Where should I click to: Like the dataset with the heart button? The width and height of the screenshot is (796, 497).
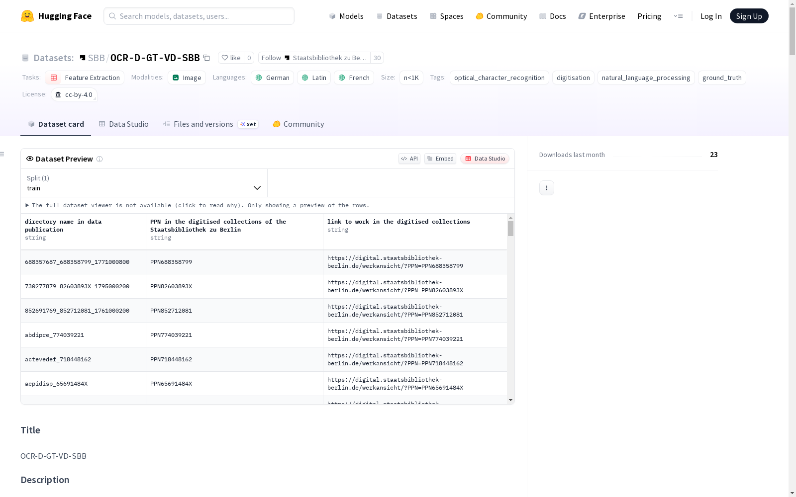tap(231, 58)
